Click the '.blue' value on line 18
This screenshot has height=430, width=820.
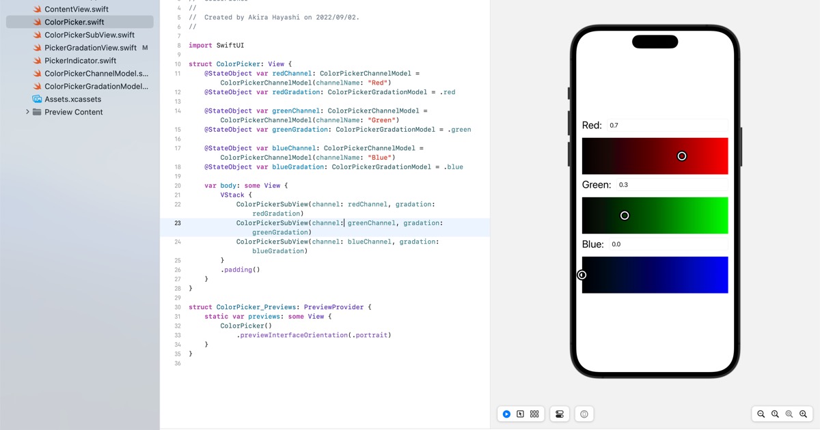pyautogui.click(x=453, y=167)
